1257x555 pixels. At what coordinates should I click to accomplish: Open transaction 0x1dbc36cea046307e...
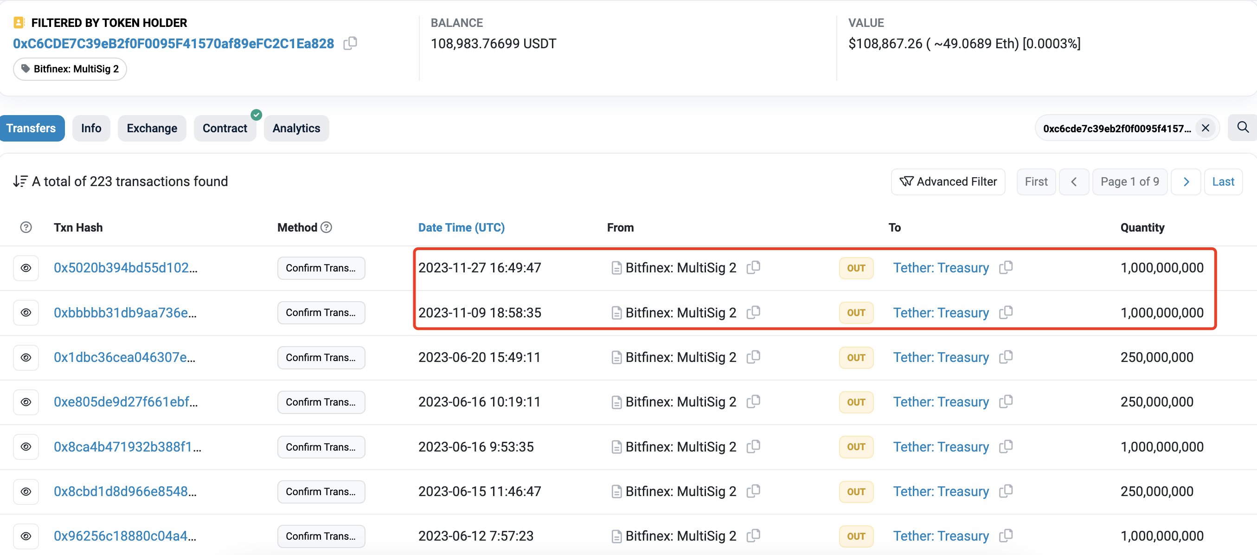(124, 357)
